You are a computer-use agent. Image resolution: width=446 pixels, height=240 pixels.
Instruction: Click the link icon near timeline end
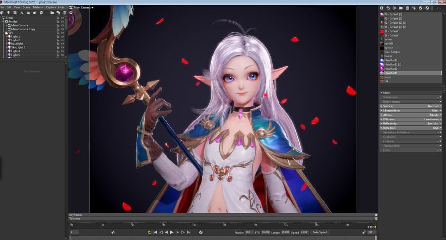[364, 232]
